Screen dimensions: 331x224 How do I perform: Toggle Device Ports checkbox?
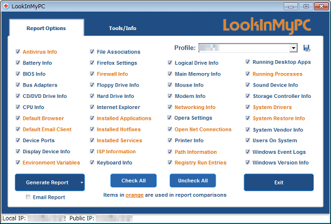[18, 140]
